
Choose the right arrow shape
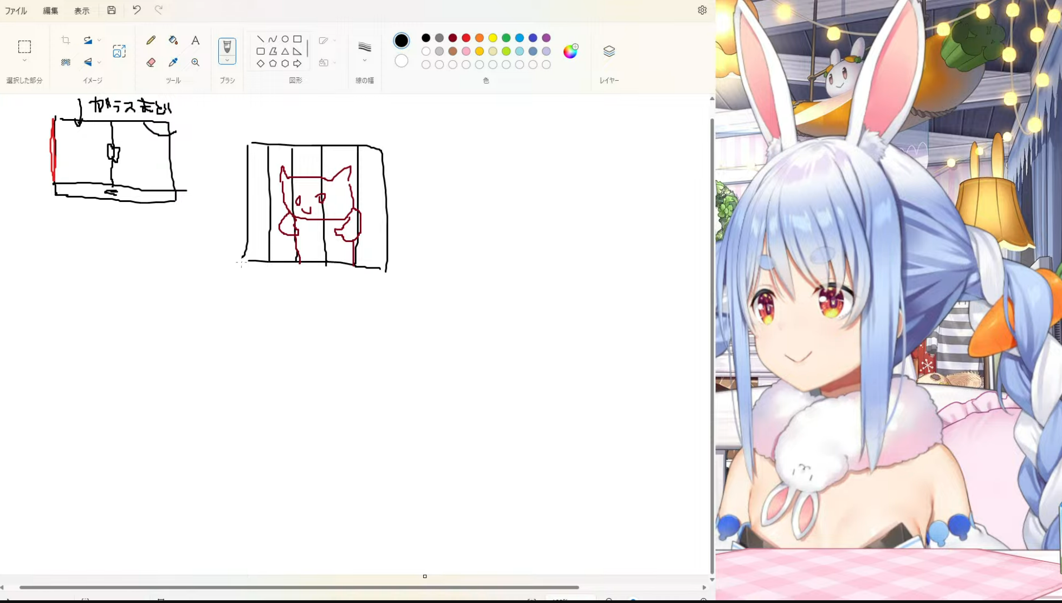point(297,63)
